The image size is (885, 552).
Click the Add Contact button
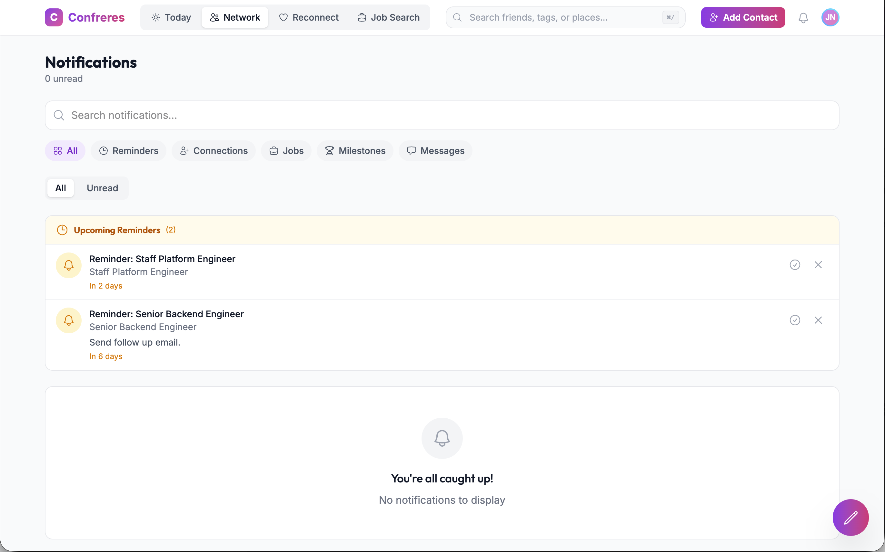pyautogui.click(x=743, y=17)
